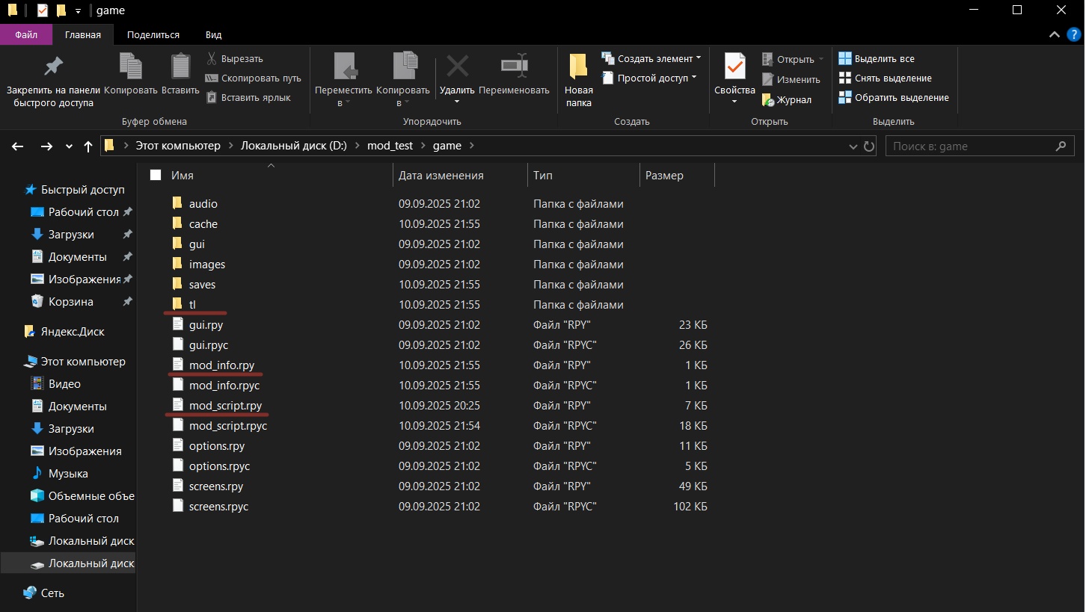Click Скопировать путь command
The image size is (1086, 612).
254,78
